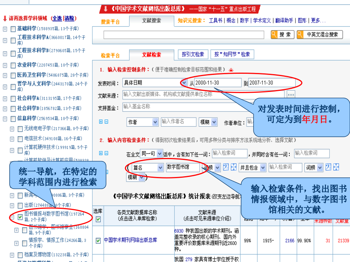
Task: Toggle the 选库 header checkbox
Action: [98, 219]
